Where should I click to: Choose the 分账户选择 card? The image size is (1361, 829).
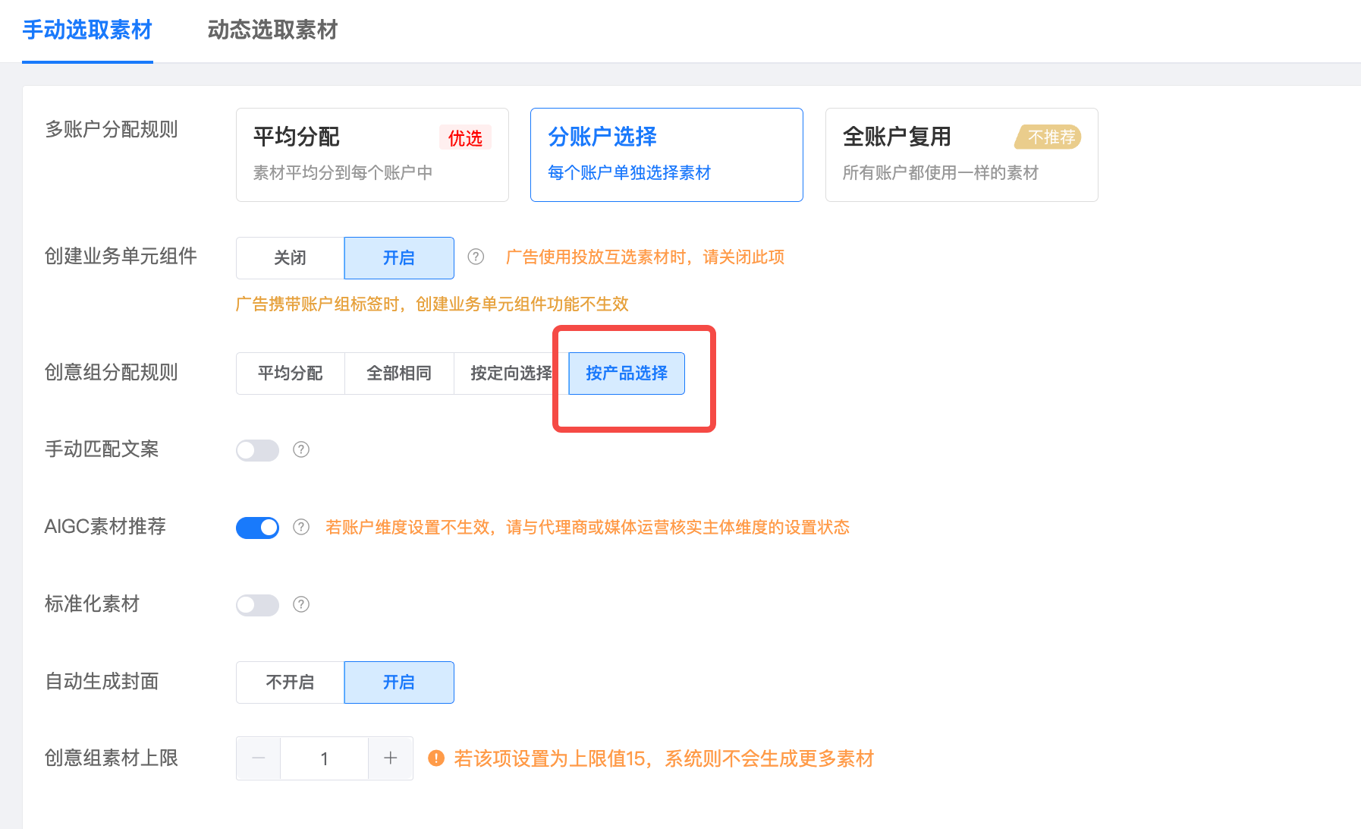[x=666, y=155]
